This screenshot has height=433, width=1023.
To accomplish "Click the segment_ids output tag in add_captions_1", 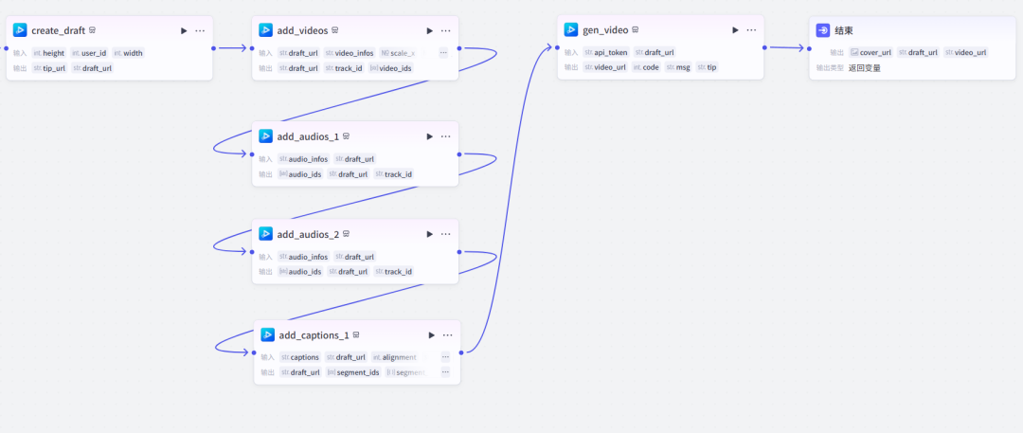I will (x=353, y=372).
